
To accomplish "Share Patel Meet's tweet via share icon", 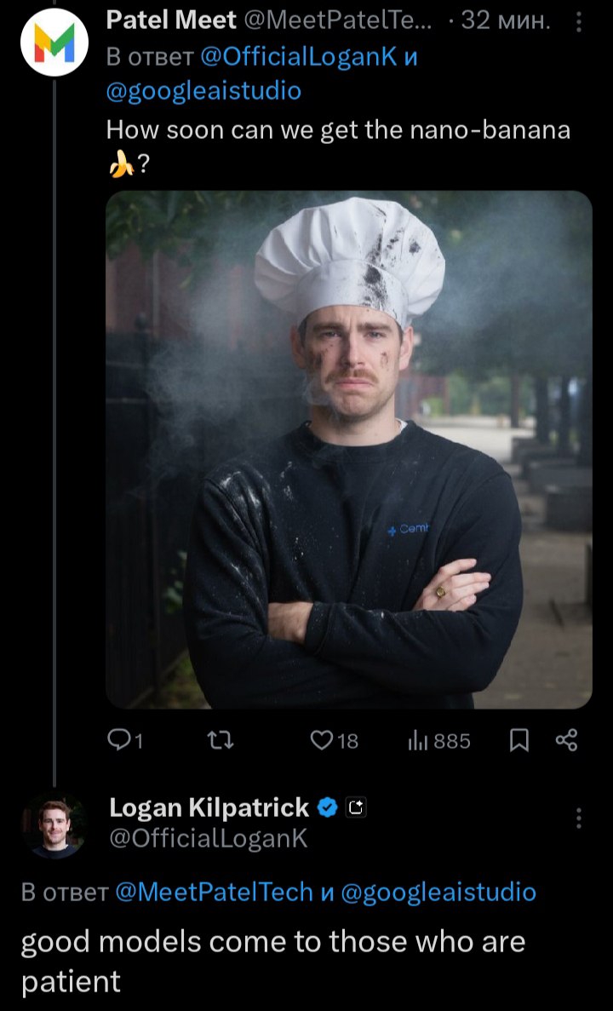I will pyautogui.click(x=566, y=741).
